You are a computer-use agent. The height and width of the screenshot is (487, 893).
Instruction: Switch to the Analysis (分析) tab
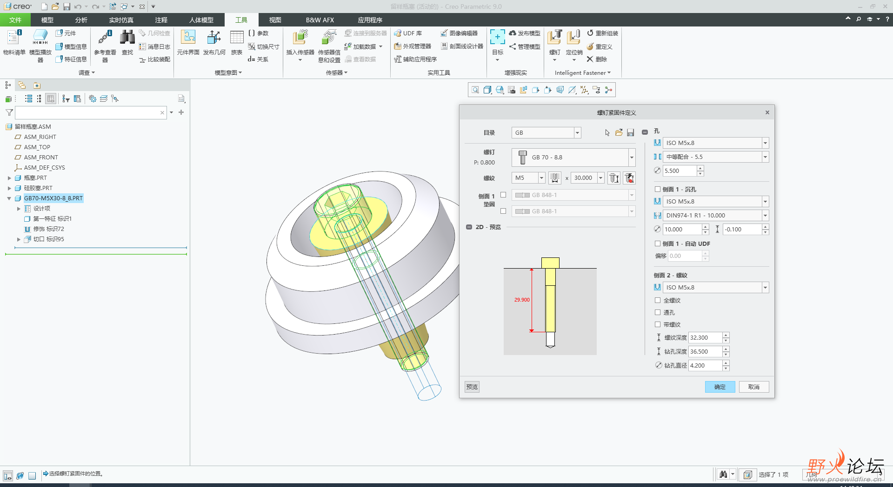[81, 20]
